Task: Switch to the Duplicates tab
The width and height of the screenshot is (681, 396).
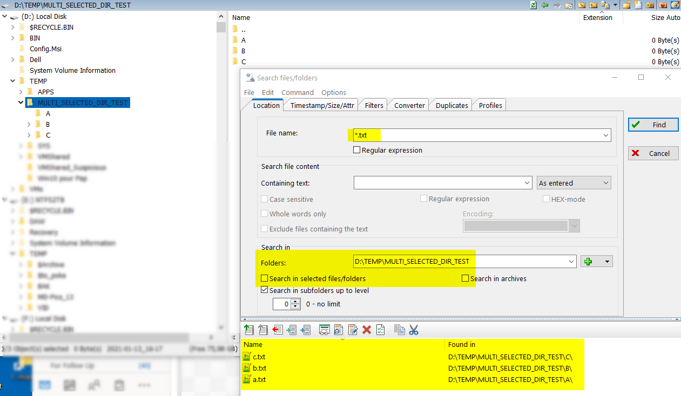Action: [x=452, y=105]
